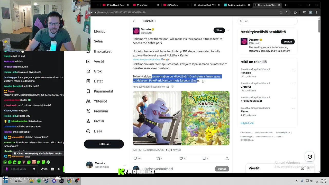Click Seuraa to follow Dexerto
The height and width of the screenshot is (185, 329).
[288, 42]
